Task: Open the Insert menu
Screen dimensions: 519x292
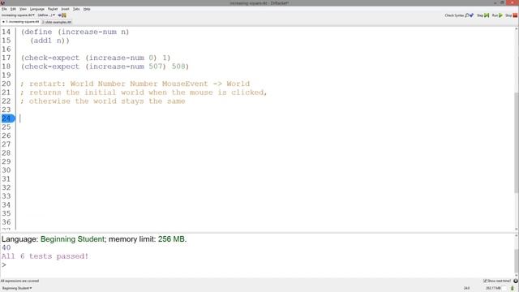Action: (65, 9)
